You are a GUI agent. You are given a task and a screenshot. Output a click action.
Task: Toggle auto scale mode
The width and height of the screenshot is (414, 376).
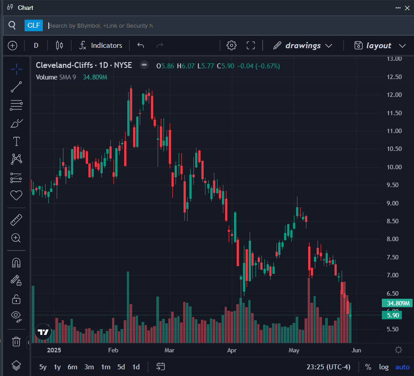point(402,367)
